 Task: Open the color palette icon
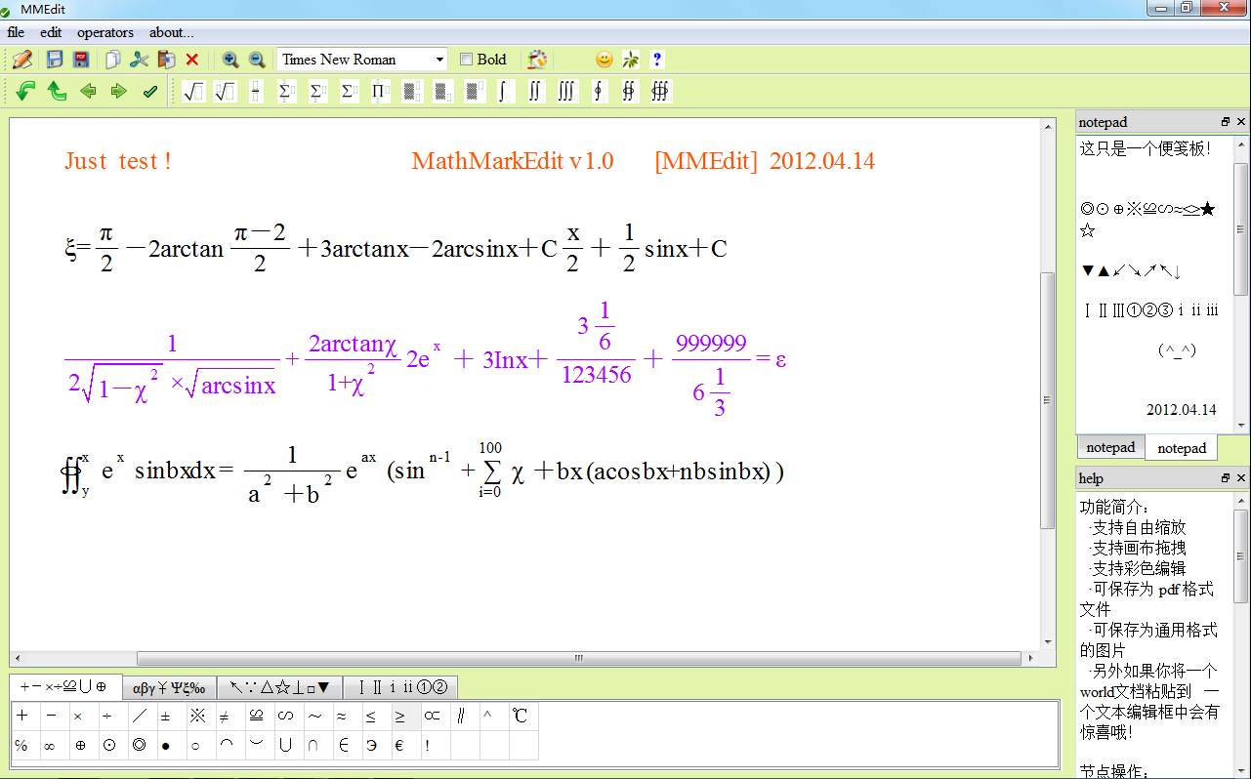click(537, 60)
